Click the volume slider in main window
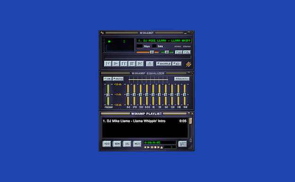The height and width of the screenshot is (182, 295). (147, 52)
